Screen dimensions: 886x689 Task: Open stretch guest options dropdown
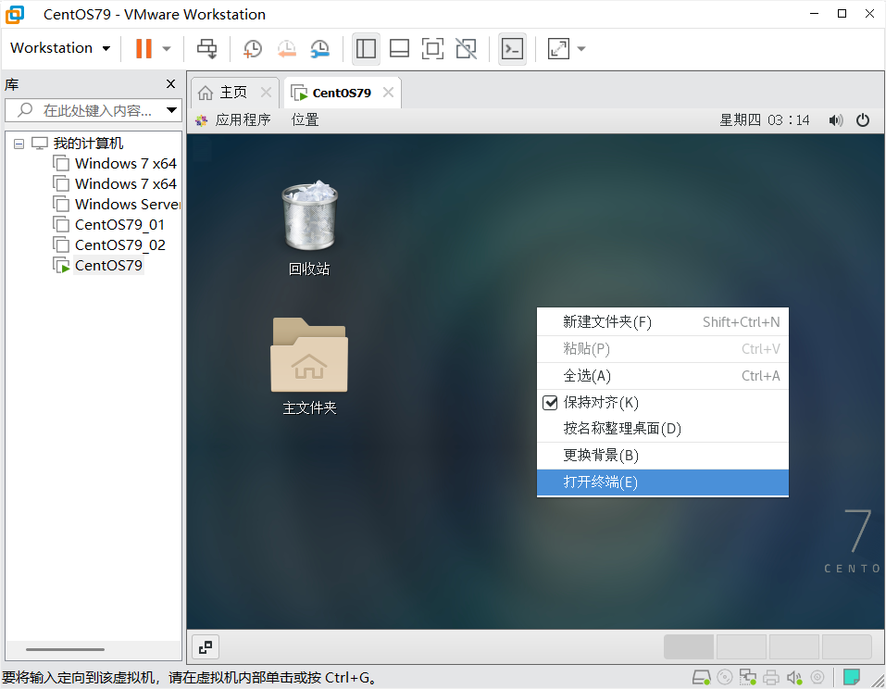pyautogui.click(x=581, y=48)
